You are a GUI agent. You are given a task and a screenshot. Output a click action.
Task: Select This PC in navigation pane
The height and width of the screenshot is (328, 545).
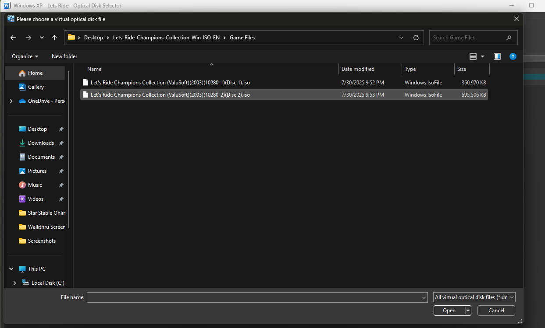point(32,269)
